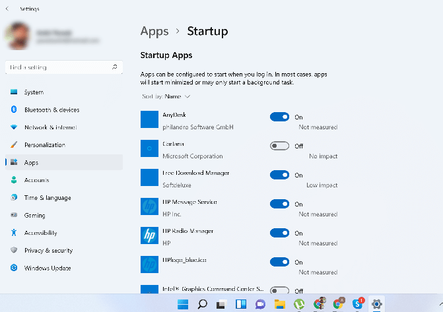The height and width of the screenshot is (312, 443).
Task: Open Task View on taskbar
Action: (222, 304)
